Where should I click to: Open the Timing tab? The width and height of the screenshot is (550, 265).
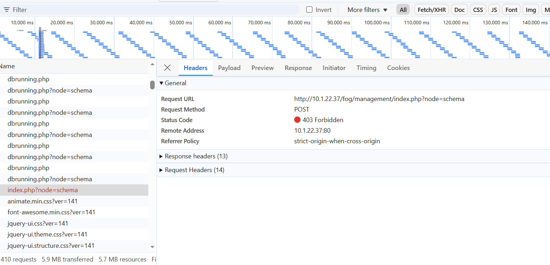[x=366, y=68]
